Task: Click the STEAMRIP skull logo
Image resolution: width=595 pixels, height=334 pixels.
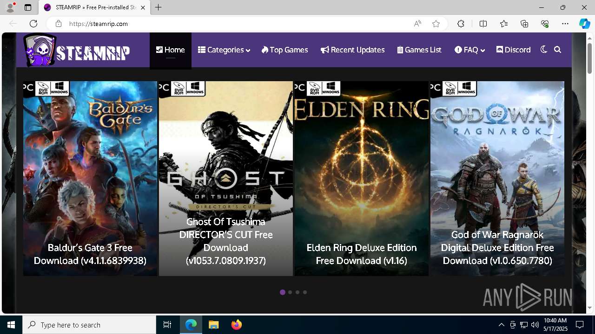Action: 77,50
